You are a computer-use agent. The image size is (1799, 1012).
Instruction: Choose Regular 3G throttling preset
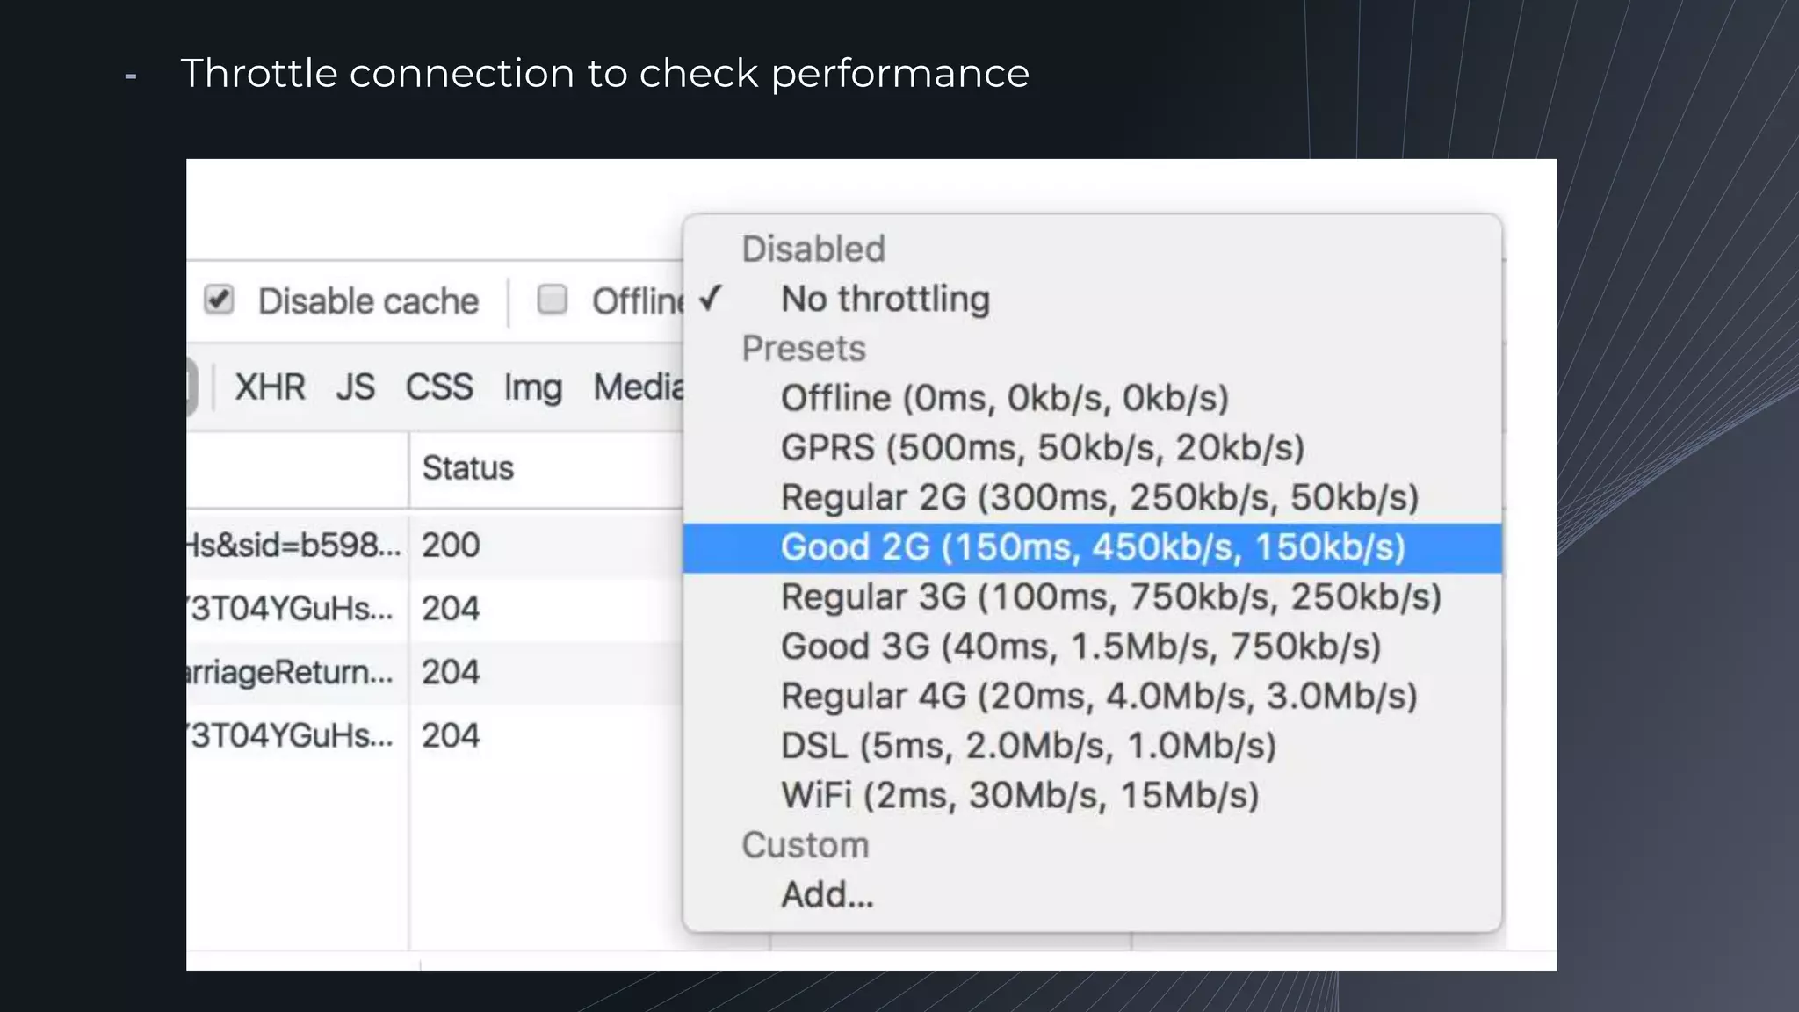point(1110,597)
